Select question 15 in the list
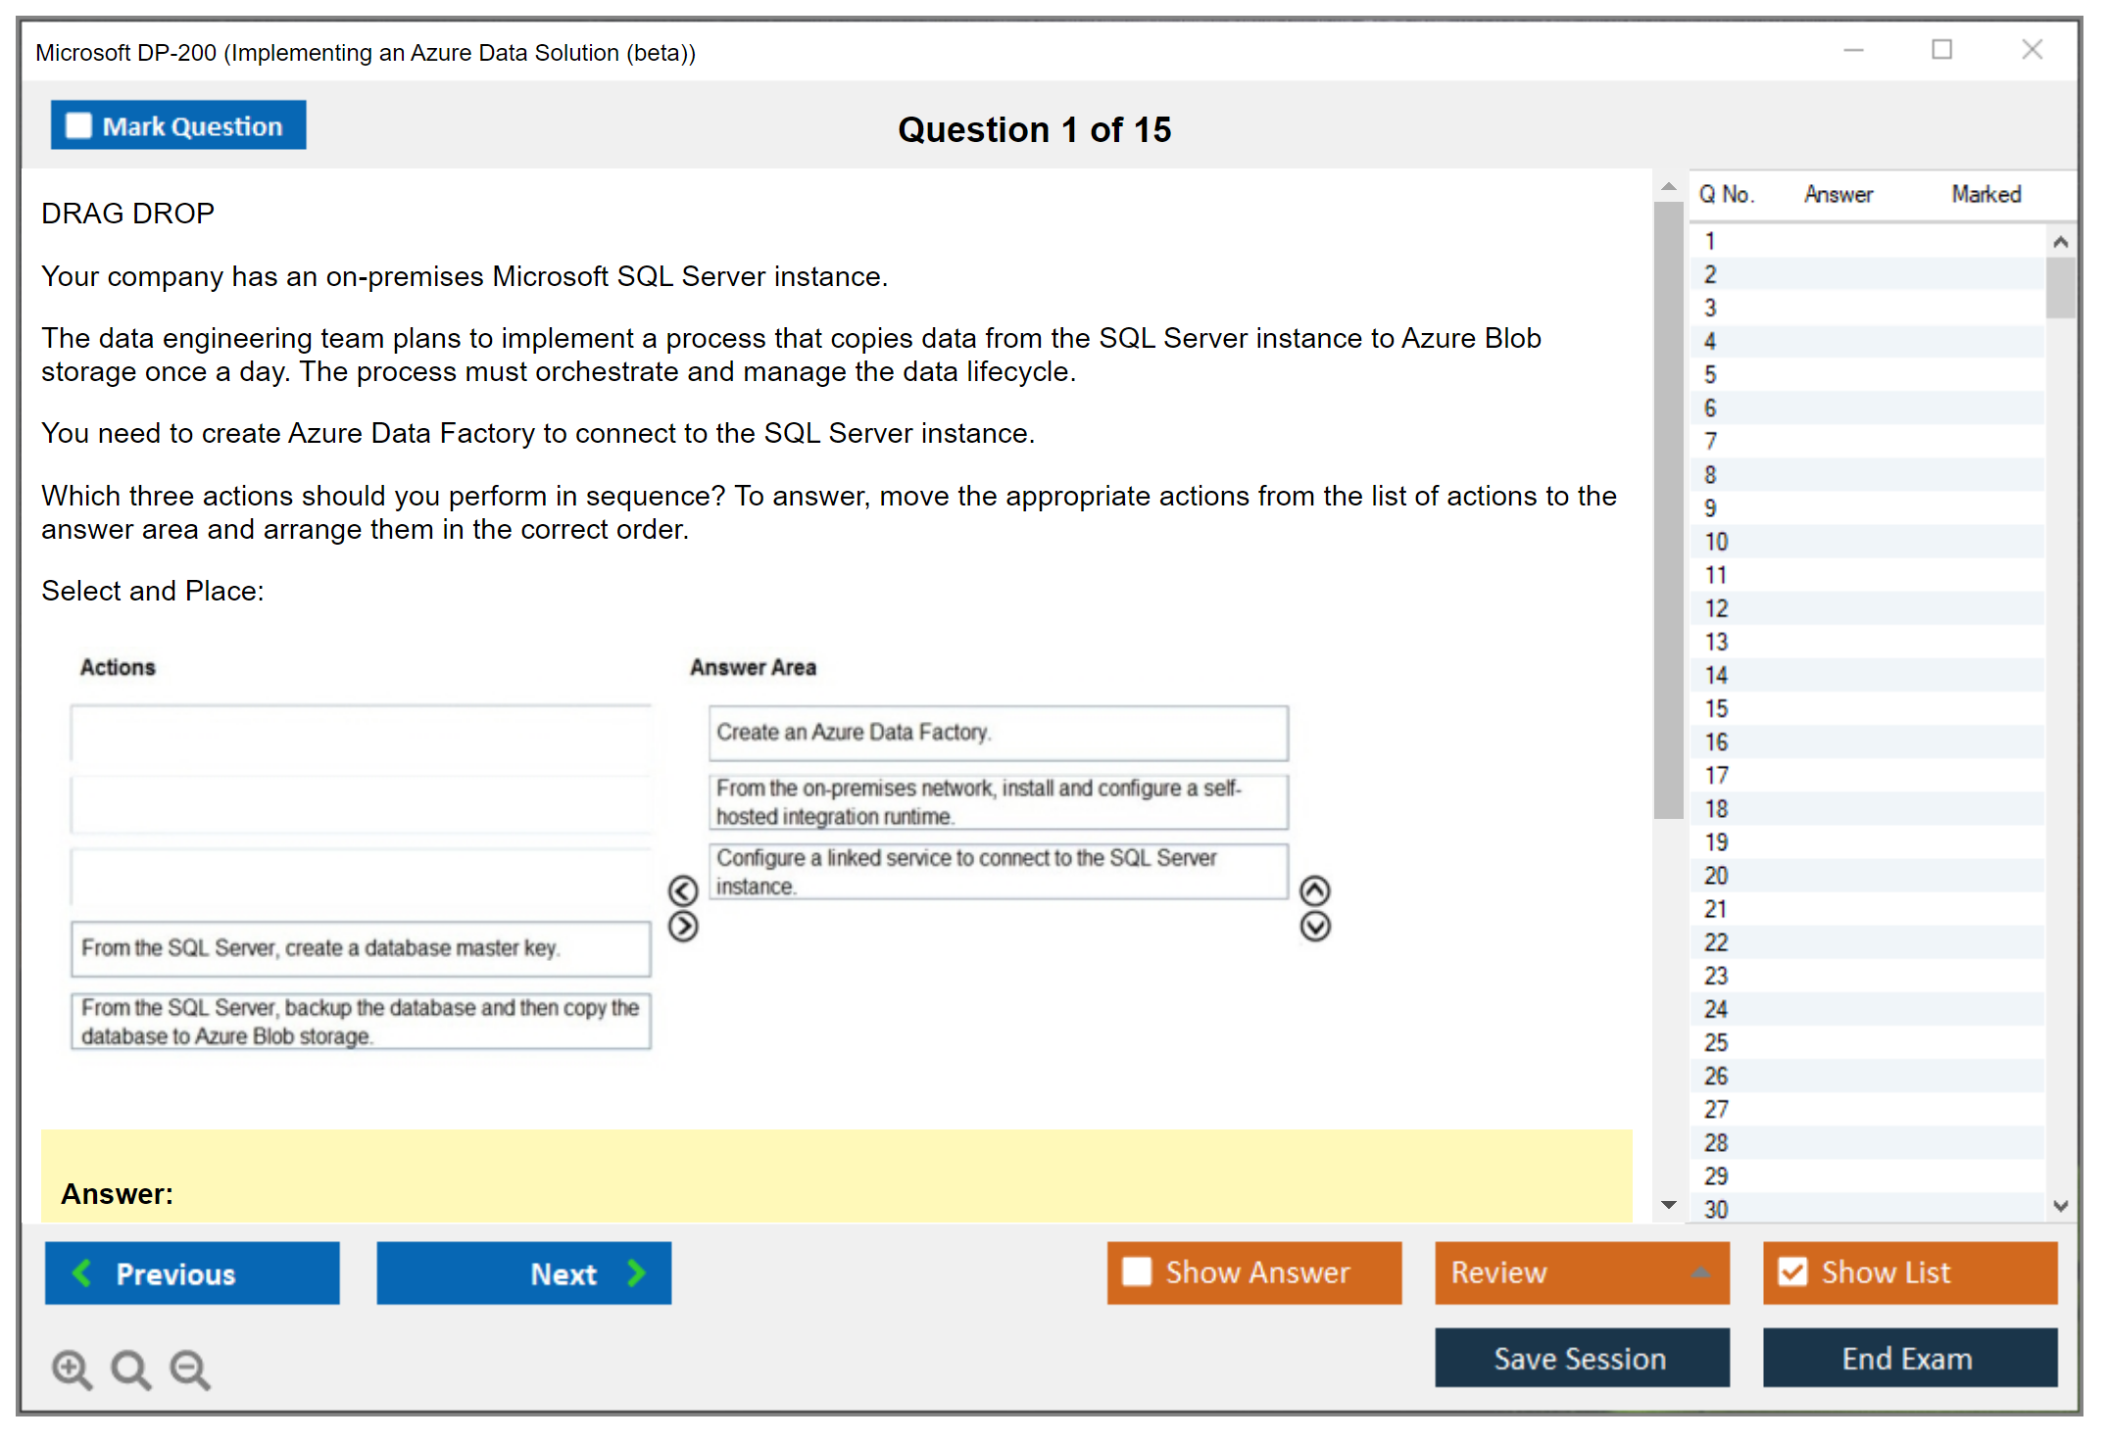2107x1440 pixels. tap(1717, 709)
